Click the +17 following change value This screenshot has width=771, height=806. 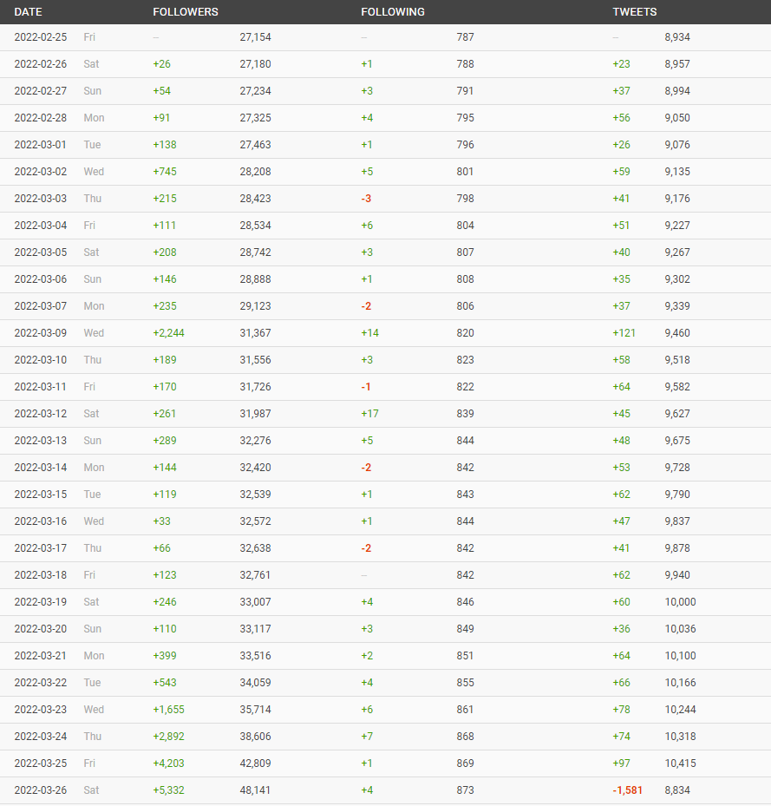369,414
